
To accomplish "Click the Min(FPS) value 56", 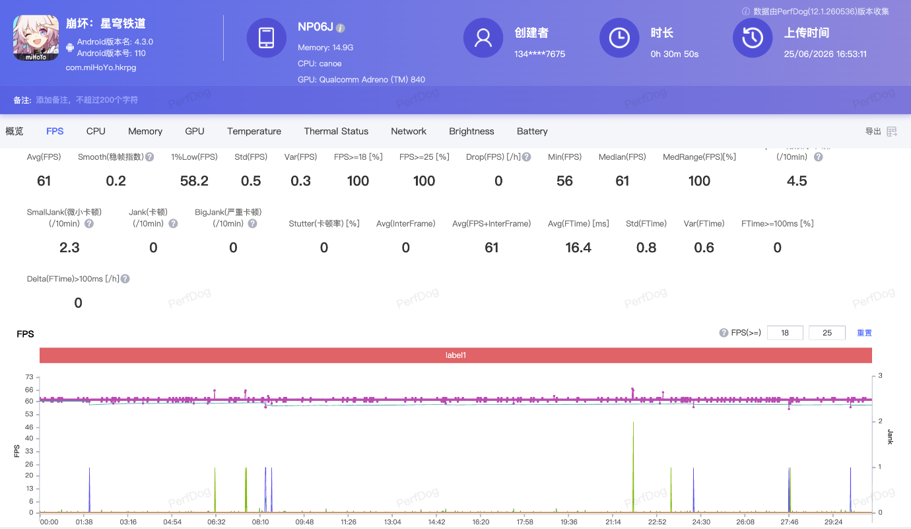I will click(565, 181).
